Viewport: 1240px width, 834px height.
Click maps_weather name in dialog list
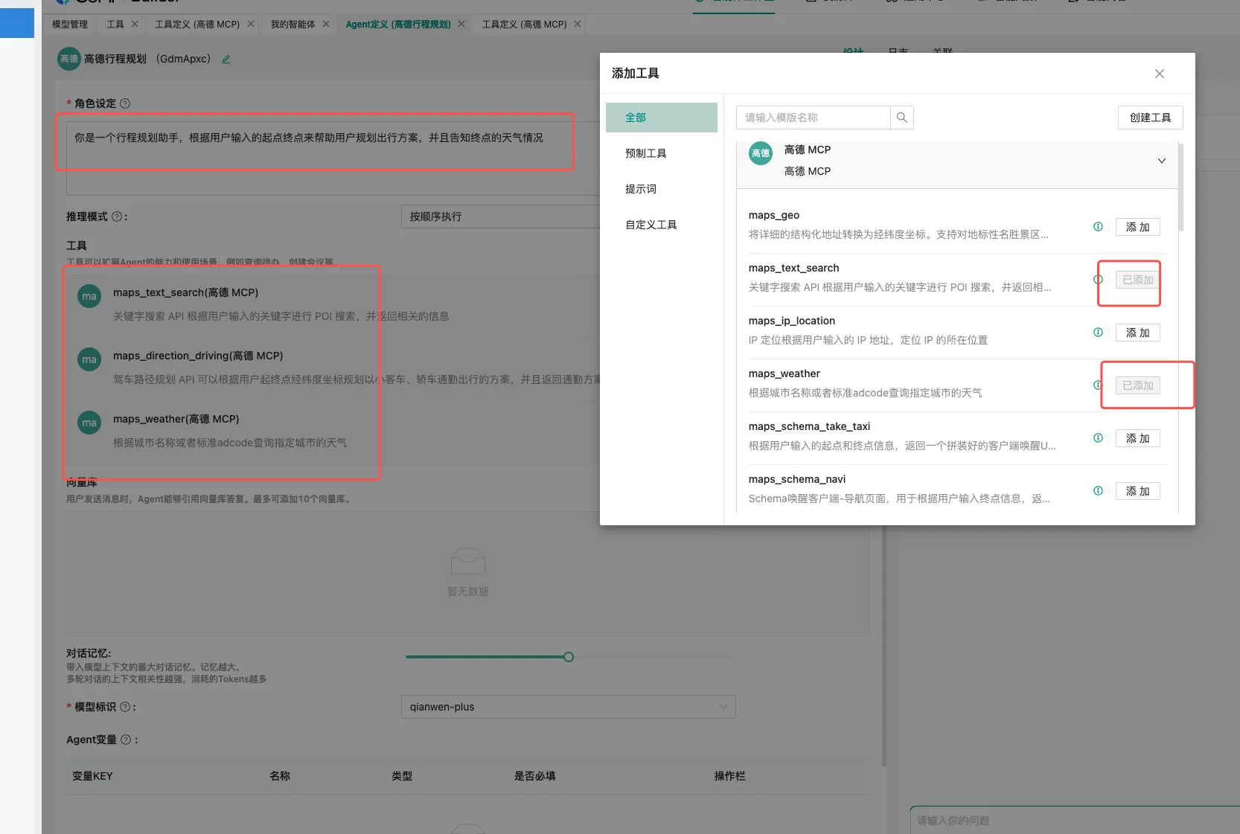coord(784,373)
